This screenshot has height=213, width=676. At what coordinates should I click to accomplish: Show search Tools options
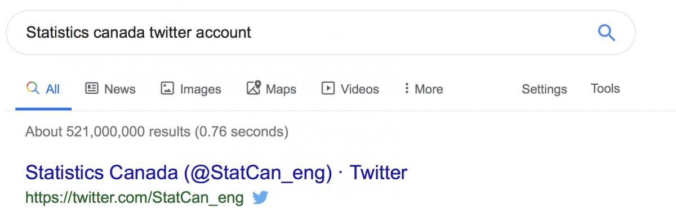click(605, 88)
